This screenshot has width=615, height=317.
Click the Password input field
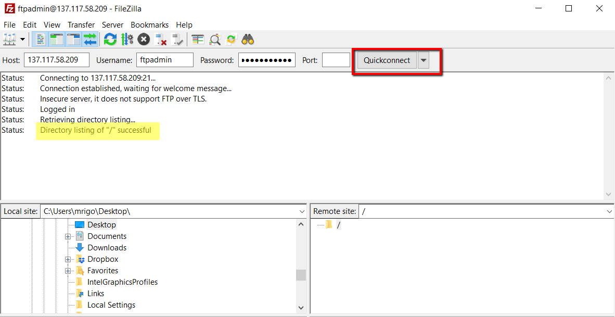267,60
